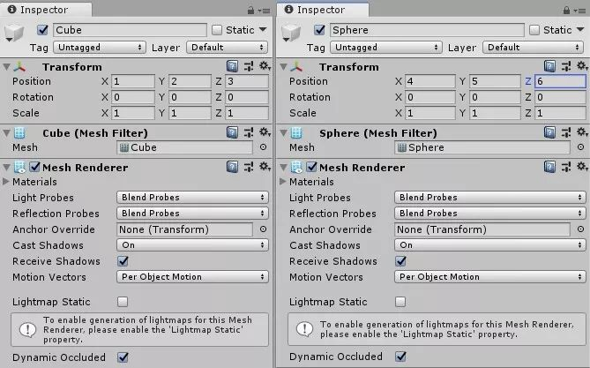The width and height of the screenshot is (590, 368).
Task: Open Sphere Anchor Override object picker circle
Action: (x=580, y=229)
